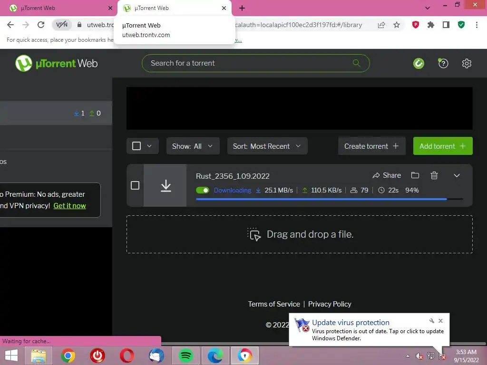Expand the Rust torrent details chevron

pyautogui.click(x=457, y=175)
